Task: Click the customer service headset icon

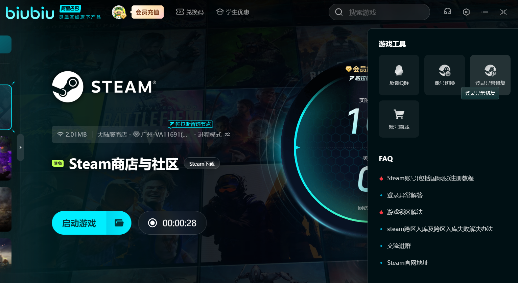Action: [448, 12]
